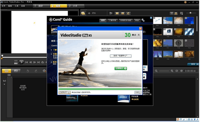Select the V11 blue streaks thumbnail
This screenshot has height=122, width=200.
pyautogui.click(x=189, y=32)
